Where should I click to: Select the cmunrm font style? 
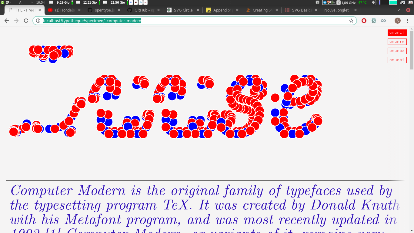[x=397, y=42]
